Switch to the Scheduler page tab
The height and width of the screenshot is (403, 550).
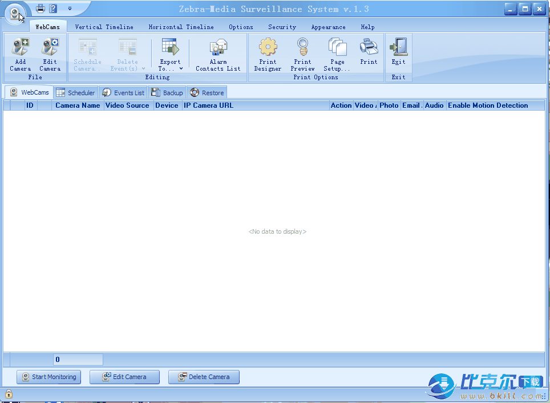point(76,92)
